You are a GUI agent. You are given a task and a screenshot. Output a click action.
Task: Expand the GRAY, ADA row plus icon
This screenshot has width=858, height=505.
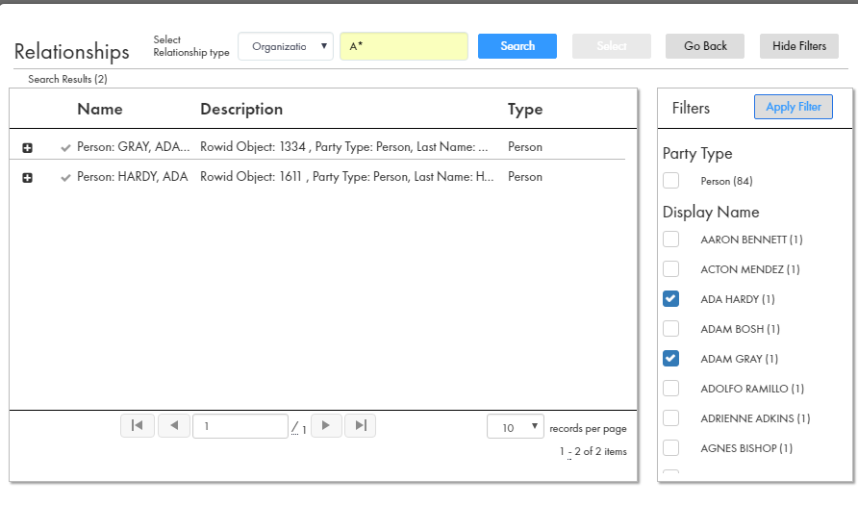click(27, 148)
